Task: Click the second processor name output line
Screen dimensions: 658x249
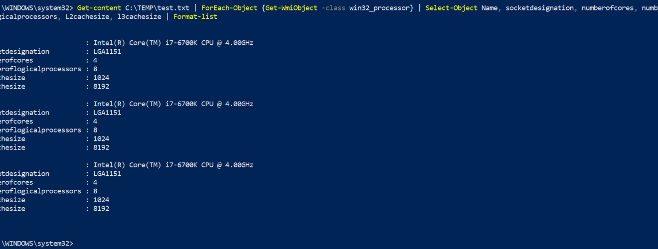Action: (173, 104)
